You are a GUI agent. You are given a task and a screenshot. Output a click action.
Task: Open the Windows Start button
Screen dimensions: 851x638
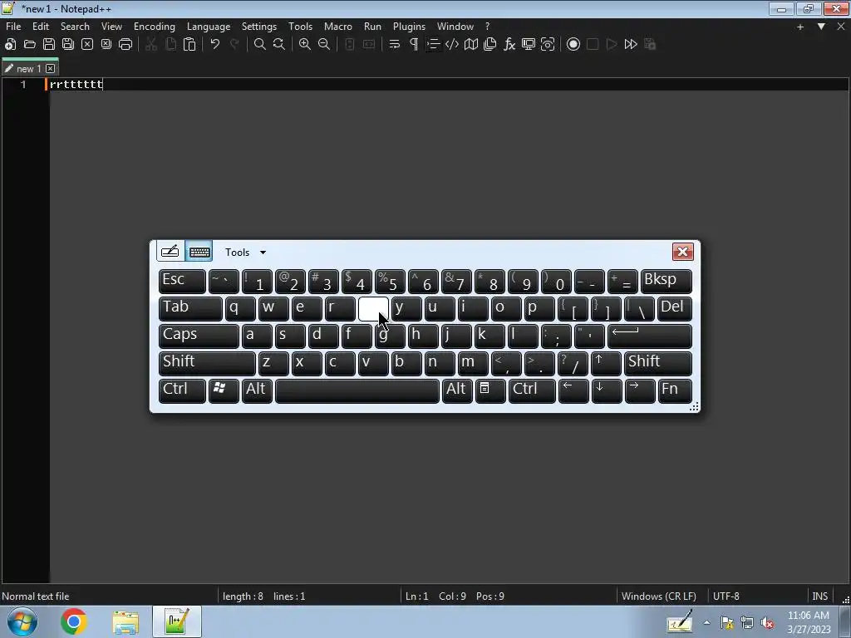(x=22, y=621)
